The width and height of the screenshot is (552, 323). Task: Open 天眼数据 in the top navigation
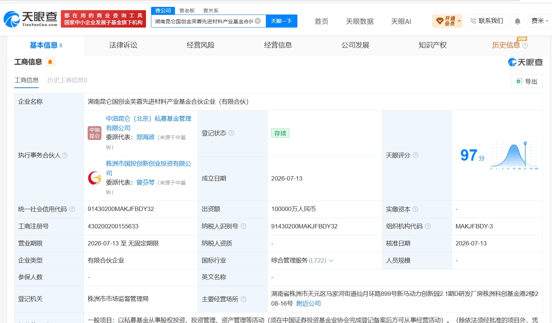[x=360, y=21]
